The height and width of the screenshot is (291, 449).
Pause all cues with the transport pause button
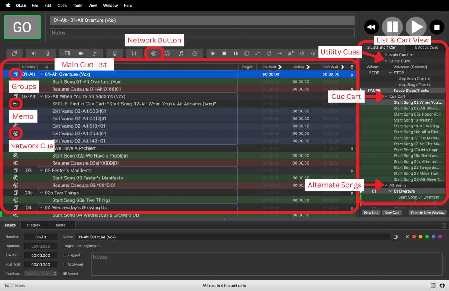pos(392,27)
